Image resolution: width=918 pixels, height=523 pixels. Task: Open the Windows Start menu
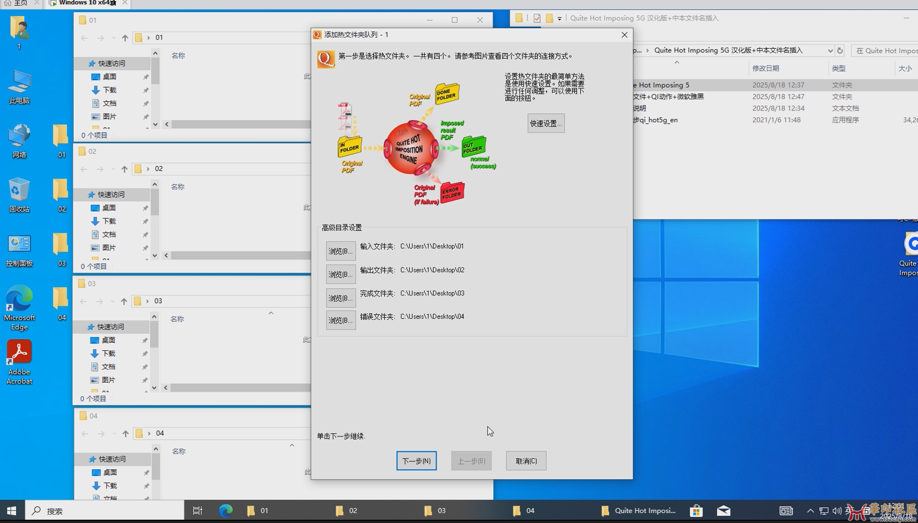tap(12, 510)
